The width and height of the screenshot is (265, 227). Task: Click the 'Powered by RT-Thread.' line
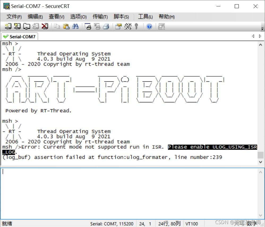tap(39, 111)
